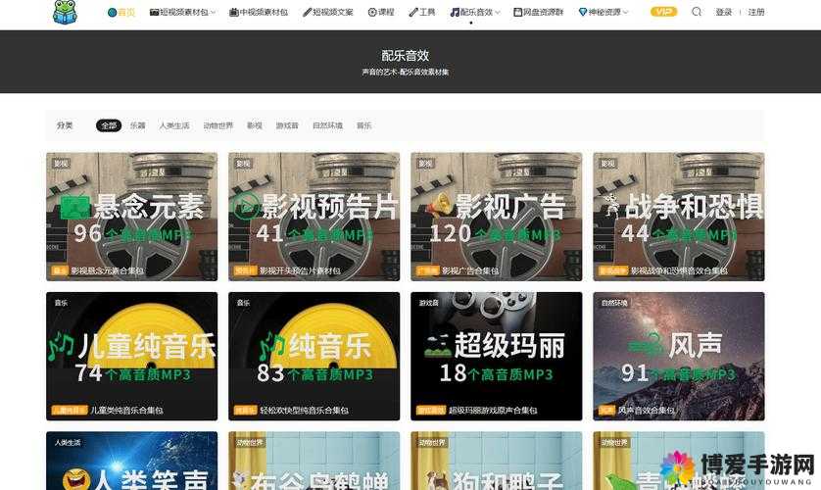Click the 风声音效合集包 title
The width and height of the screenshot is (821, 490).
coord(647,410)
